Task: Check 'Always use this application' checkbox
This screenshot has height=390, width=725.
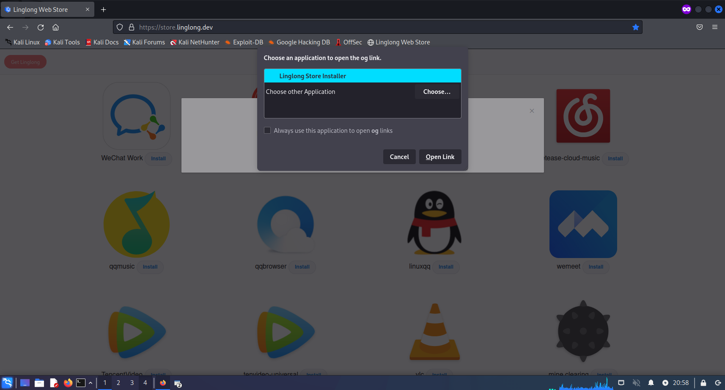Action: coord(267,130)
